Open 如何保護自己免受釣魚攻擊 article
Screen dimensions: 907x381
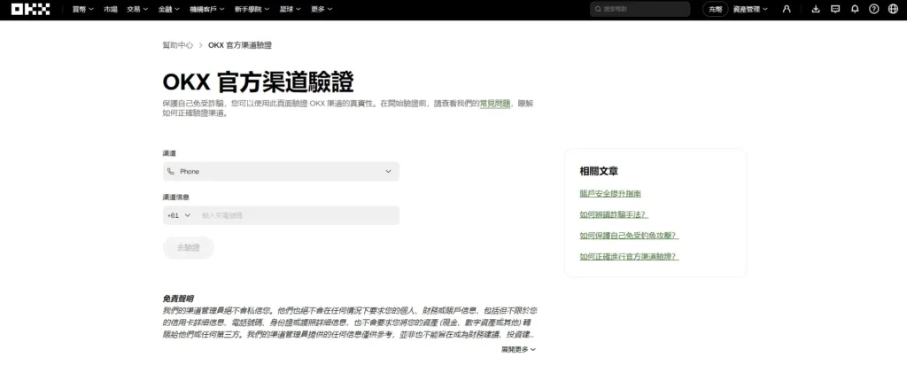pos(629,235)
